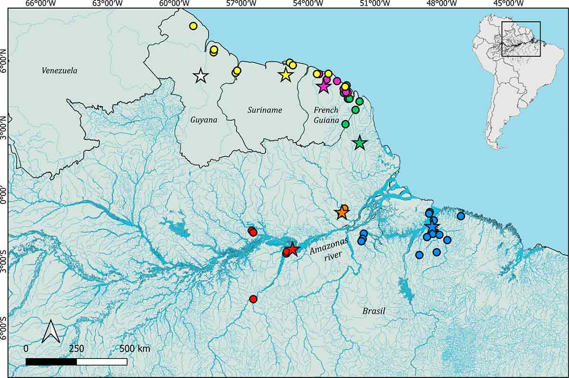This screenshot has width=569, height=378.
Task: Select the northernmost yellow circle in Guyana
Action: click(x=193, y=26)
